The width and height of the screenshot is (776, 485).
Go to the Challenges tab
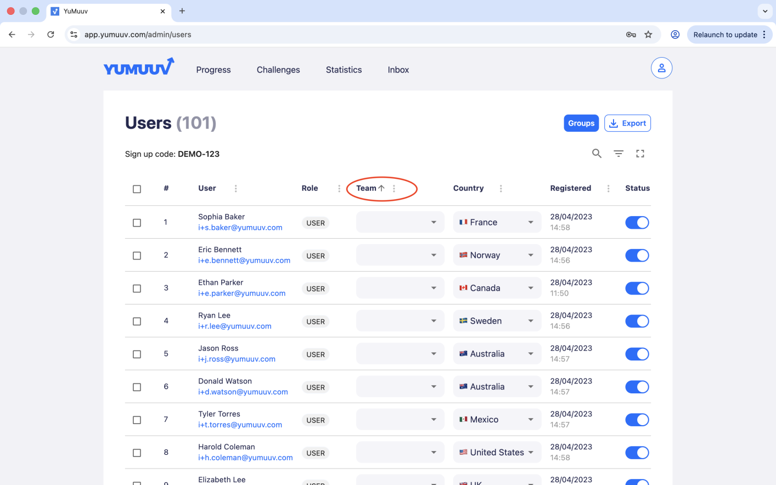click(x=278, y=70)
